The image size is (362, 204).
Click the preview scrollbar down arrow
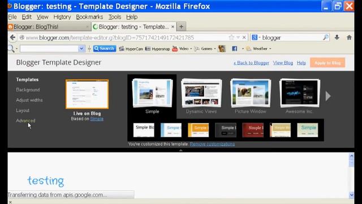pos(351,195)
